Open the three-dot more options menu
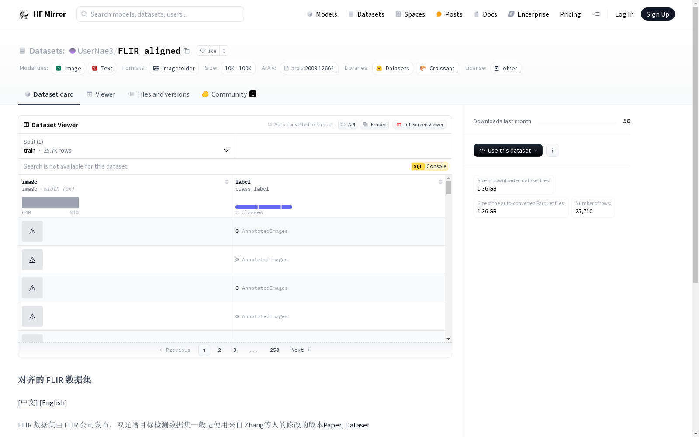 pos(553,150)
